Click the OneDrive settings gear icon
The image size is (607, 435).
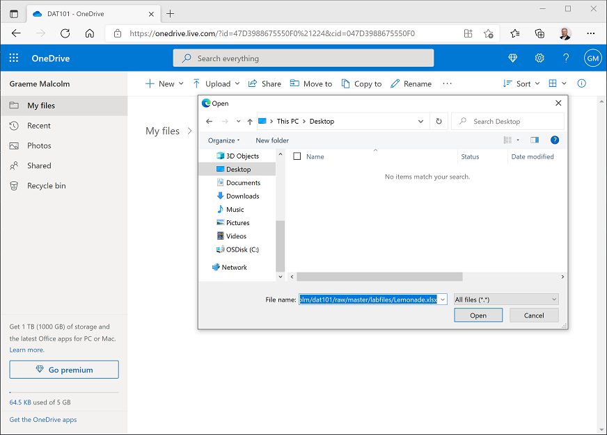coord(539,58)
